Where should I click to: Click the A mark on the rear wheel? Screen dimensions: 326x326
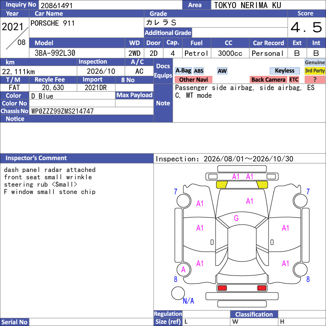tap(183, 270)
